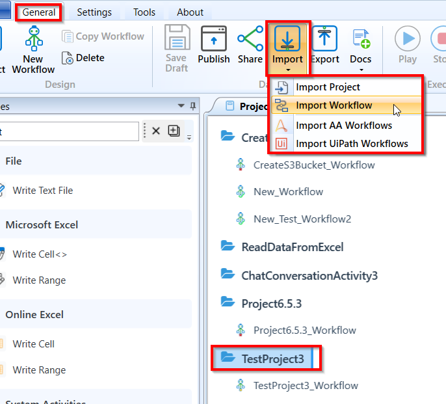The image size is (446, 404).
Task: Open the Import dropdown button
Action: 287,48
